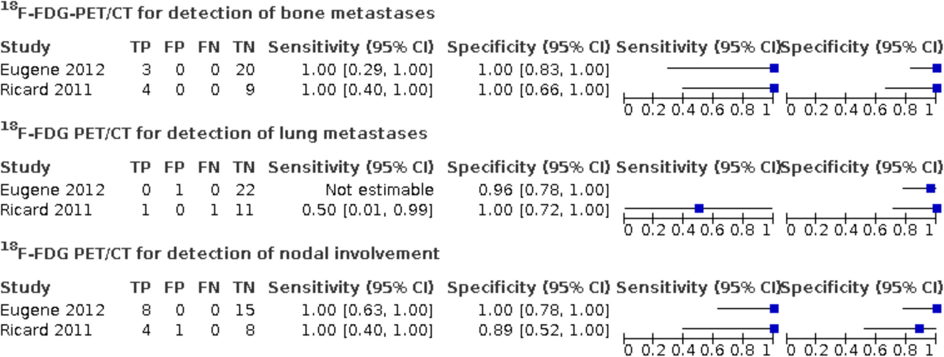Select the lung metastases section heading

(x=213, y=134)
